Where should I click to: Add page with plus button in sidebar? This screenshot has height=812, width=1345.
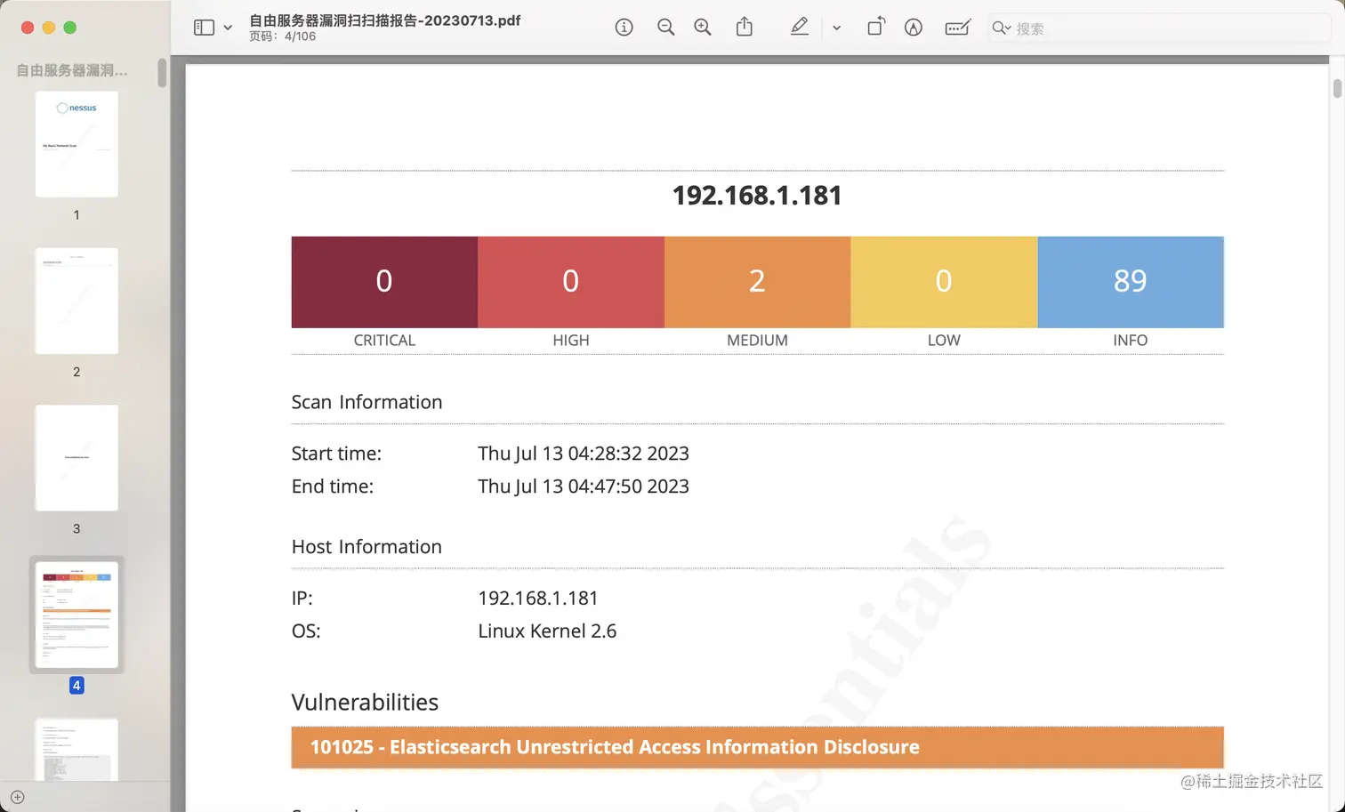(x=17, y=797)
